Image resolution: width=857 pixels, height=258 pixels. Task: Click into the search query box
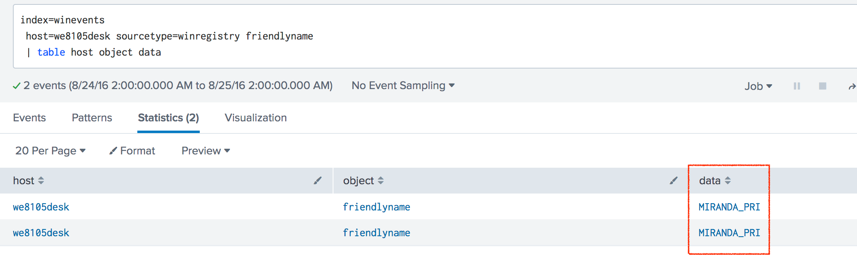[x=435, y=36]
